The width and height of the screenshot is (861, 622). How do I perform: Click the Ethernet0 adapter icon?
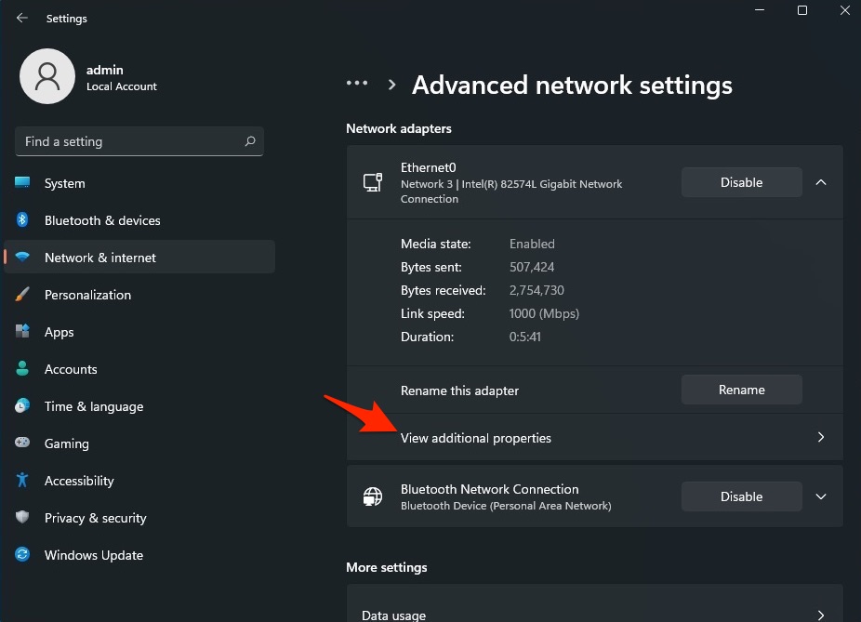pos(372,182)
